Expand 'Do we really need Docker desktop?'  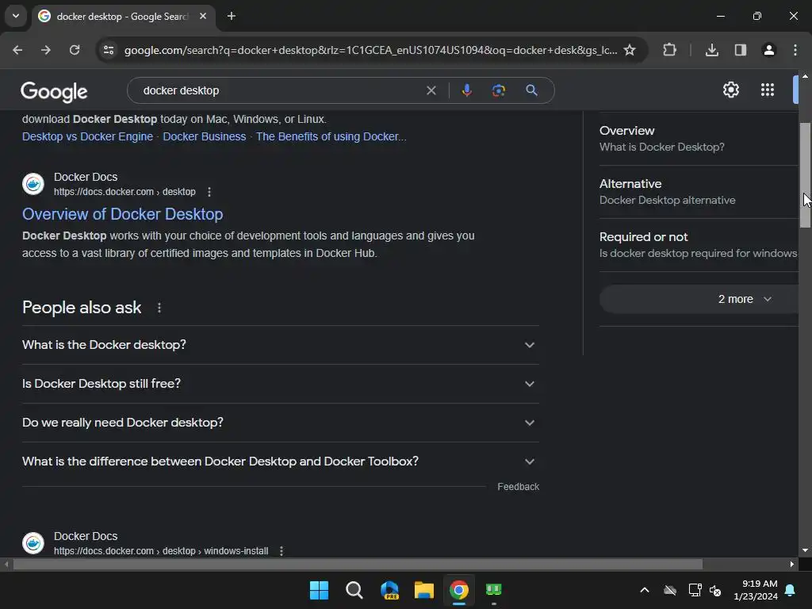[281, 423]
